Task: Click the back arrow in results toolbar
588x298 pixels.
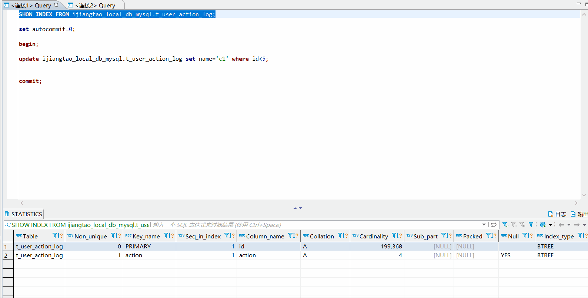Action: [561, 225]
